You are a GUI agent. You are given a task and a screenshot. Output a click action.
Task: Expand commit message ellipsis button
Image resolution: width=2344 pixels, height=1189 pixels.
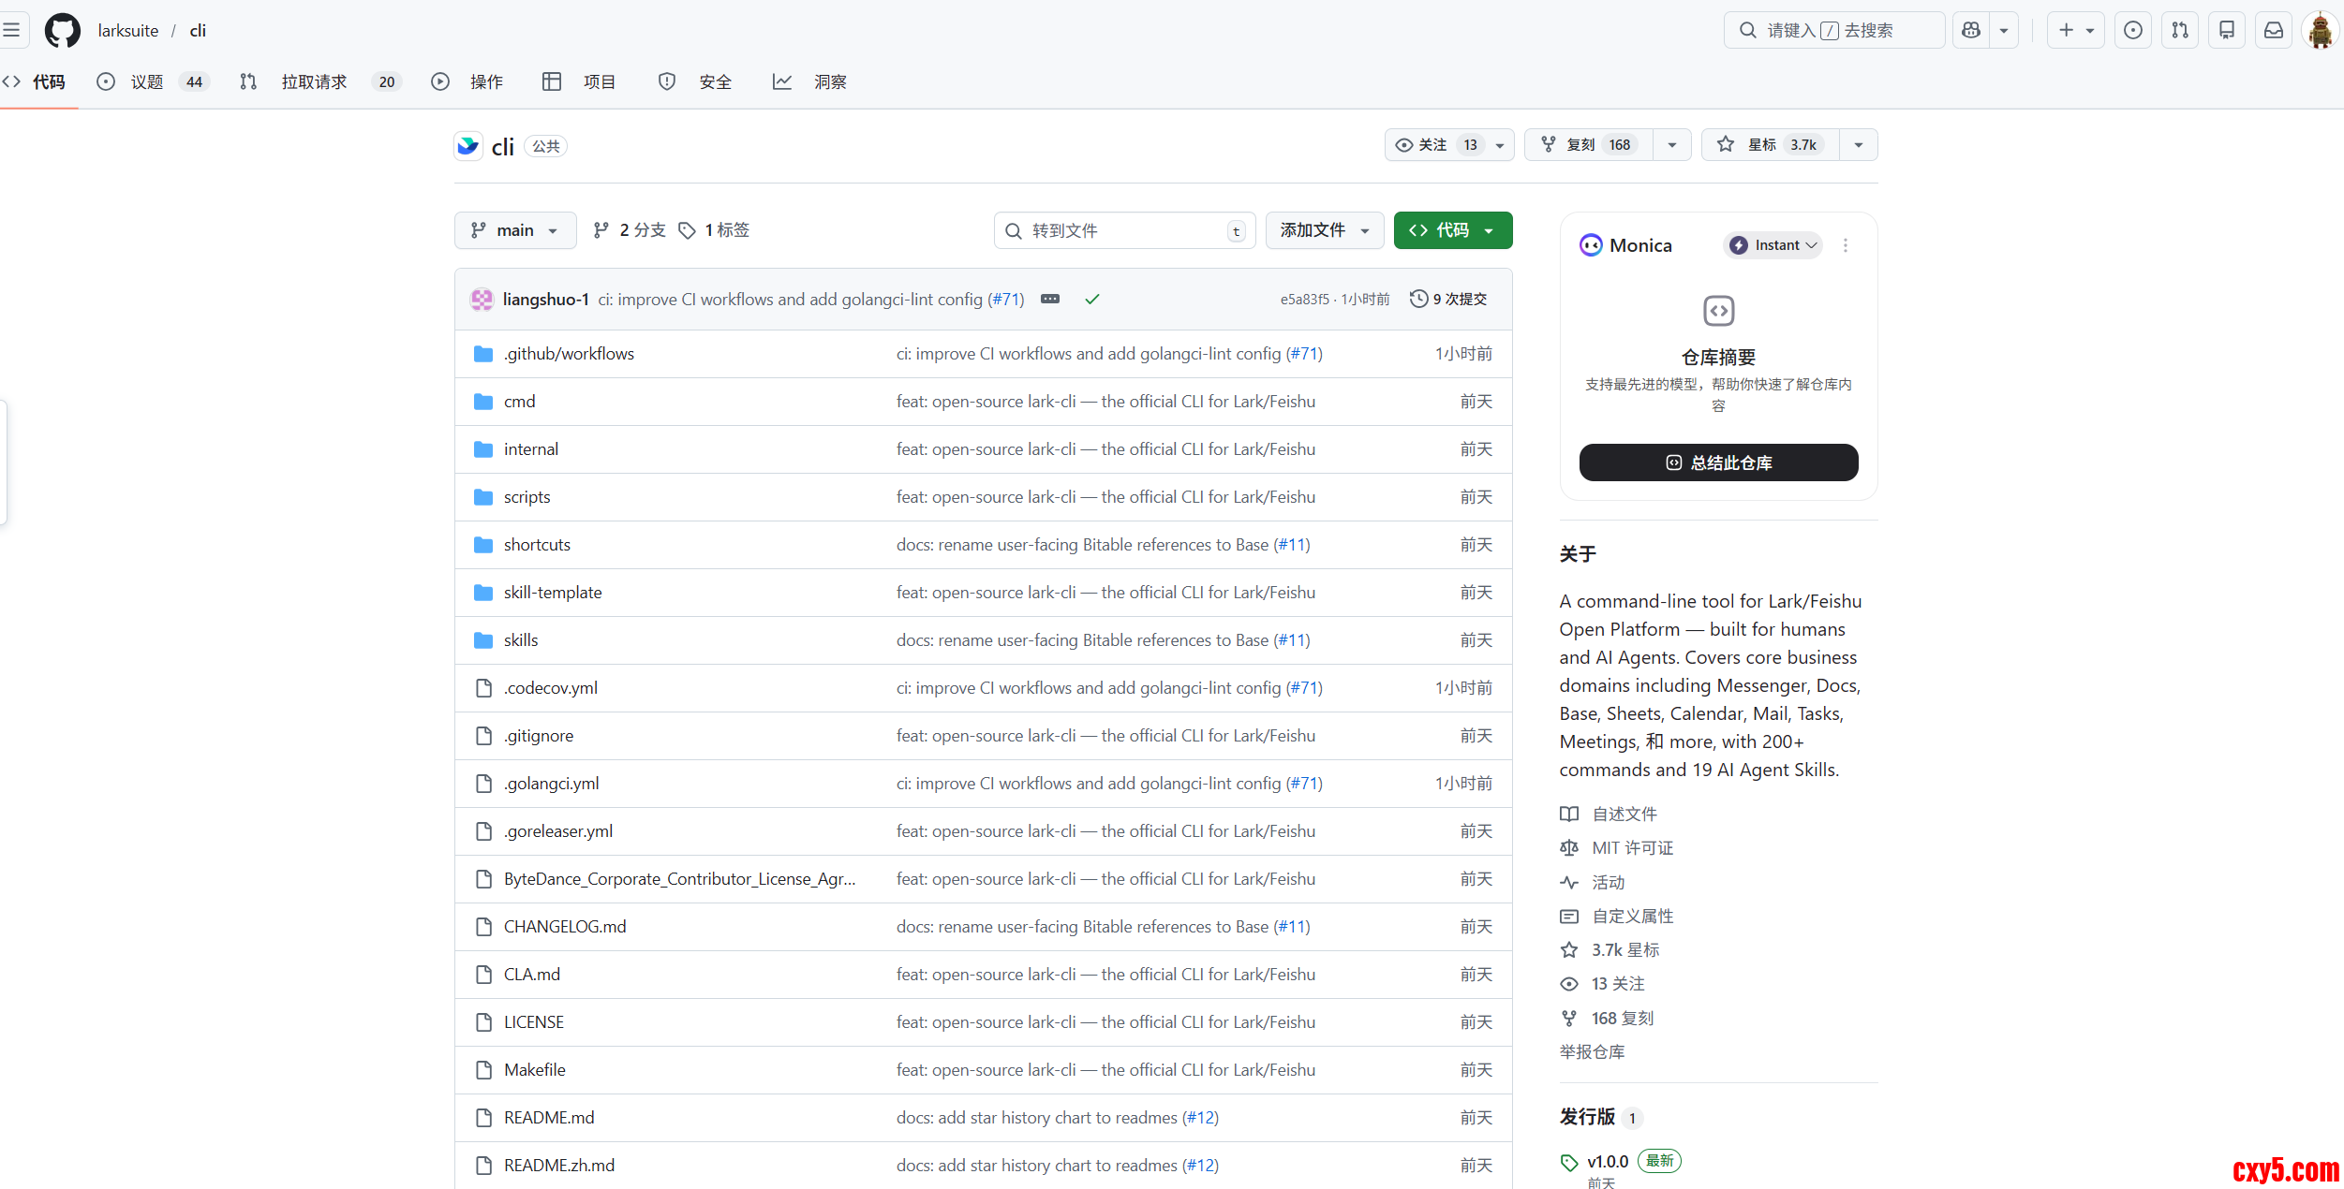[1050, 299]
